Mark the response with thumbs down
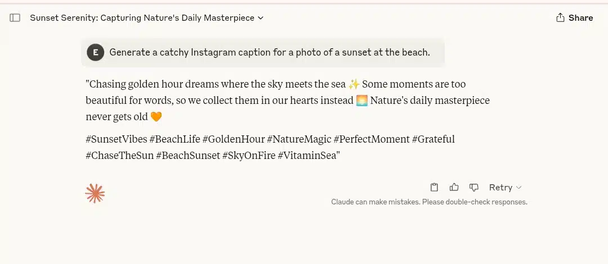 (x=474, y=188)
